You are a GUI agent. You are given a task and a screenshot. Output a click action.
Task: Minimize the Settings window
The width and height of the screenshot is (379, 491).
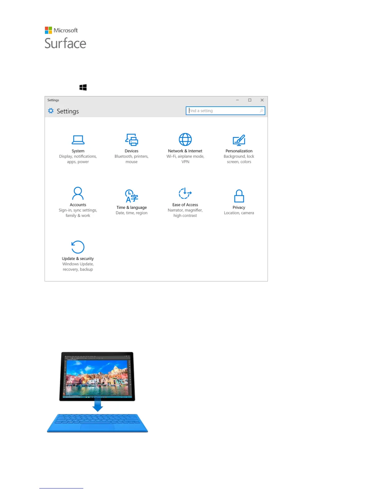(x=237, y=100)
